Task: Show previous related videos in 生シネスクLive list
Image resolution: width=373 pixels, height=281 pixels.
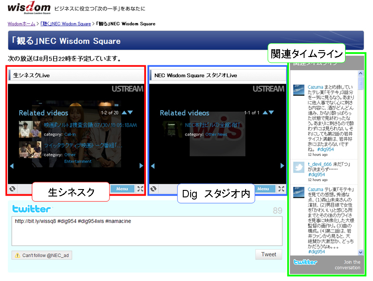Action: point(124,112)
